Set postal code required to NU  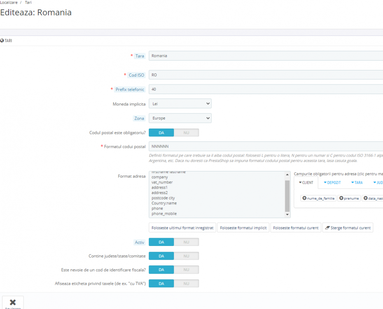click(186, 133)
